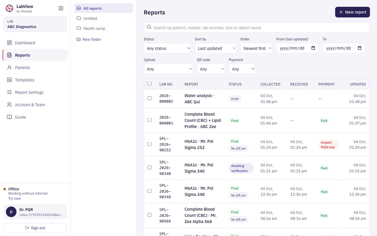Click the Health camp folder icon
Viewport: 377px width, 236px height.
coord(78,28)
